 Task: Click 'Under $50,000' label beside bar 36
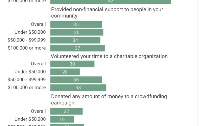point(30,32)
